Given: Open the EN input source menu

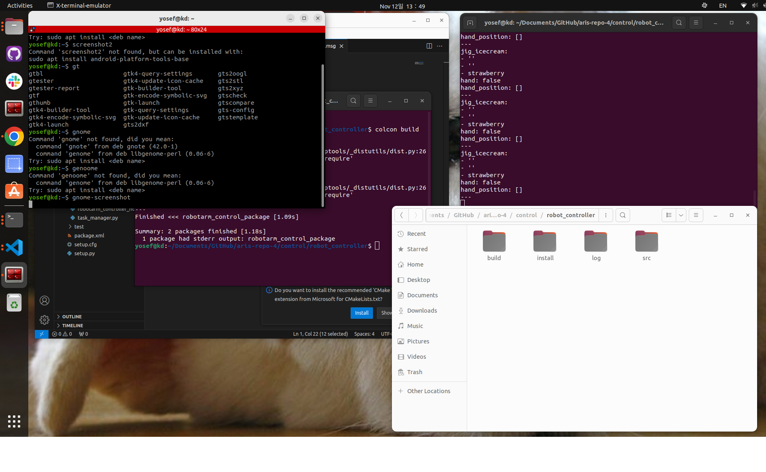Looking at the screenshot, I should 723,6.
